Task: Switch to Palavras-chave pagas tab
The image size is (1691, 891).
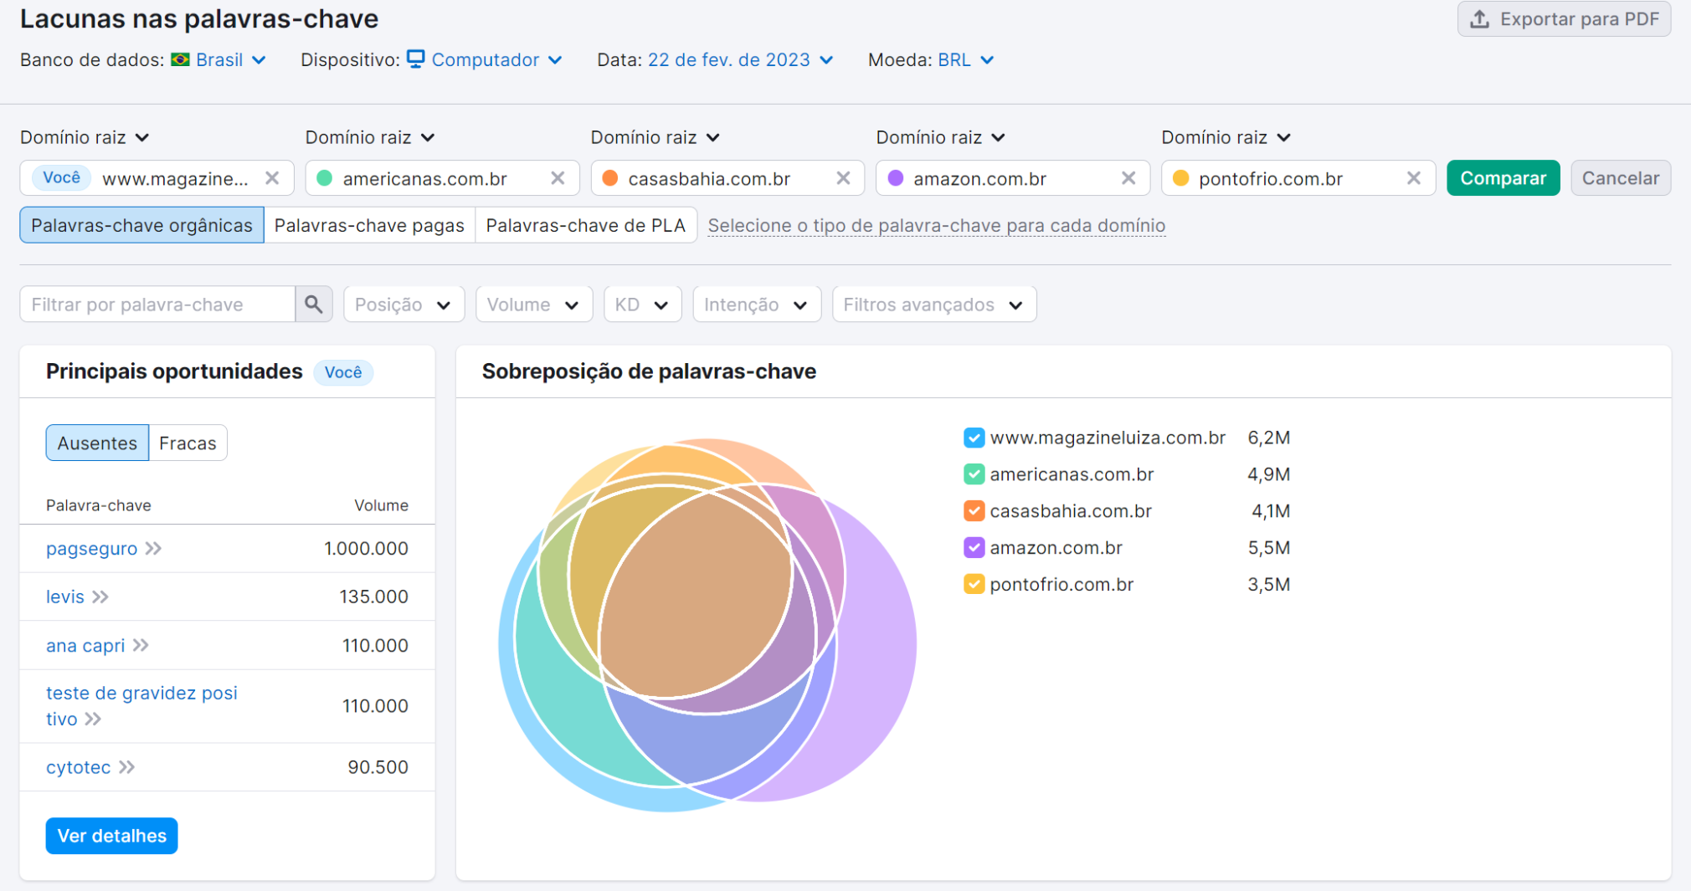Action: pyautogui.click(x=369, y=226)
